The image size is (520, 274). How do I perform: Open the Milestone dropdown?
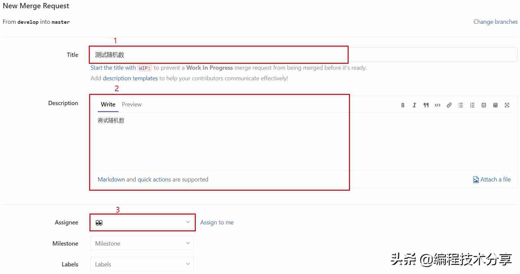coord(142,243)
